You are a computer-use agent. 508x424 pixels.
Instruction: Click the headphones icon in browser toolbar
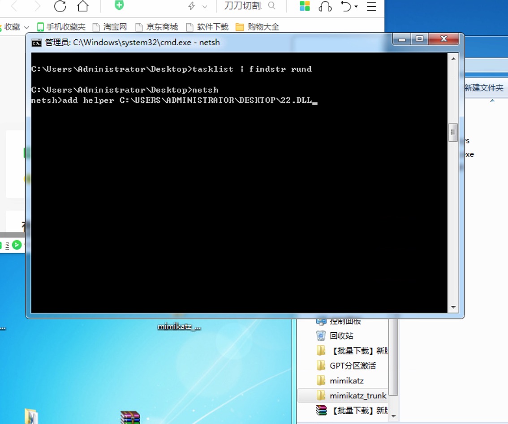click(x=325, y=6)
